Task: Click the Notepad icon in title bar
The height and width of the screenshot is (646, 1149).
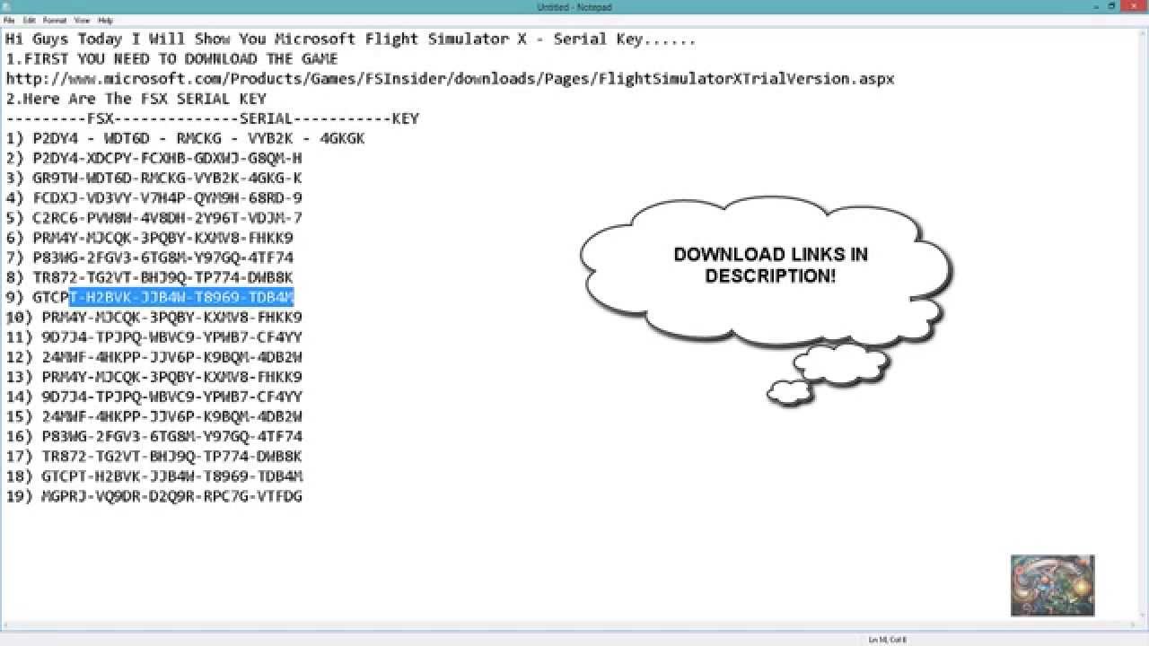Action: tap(7, 6)
